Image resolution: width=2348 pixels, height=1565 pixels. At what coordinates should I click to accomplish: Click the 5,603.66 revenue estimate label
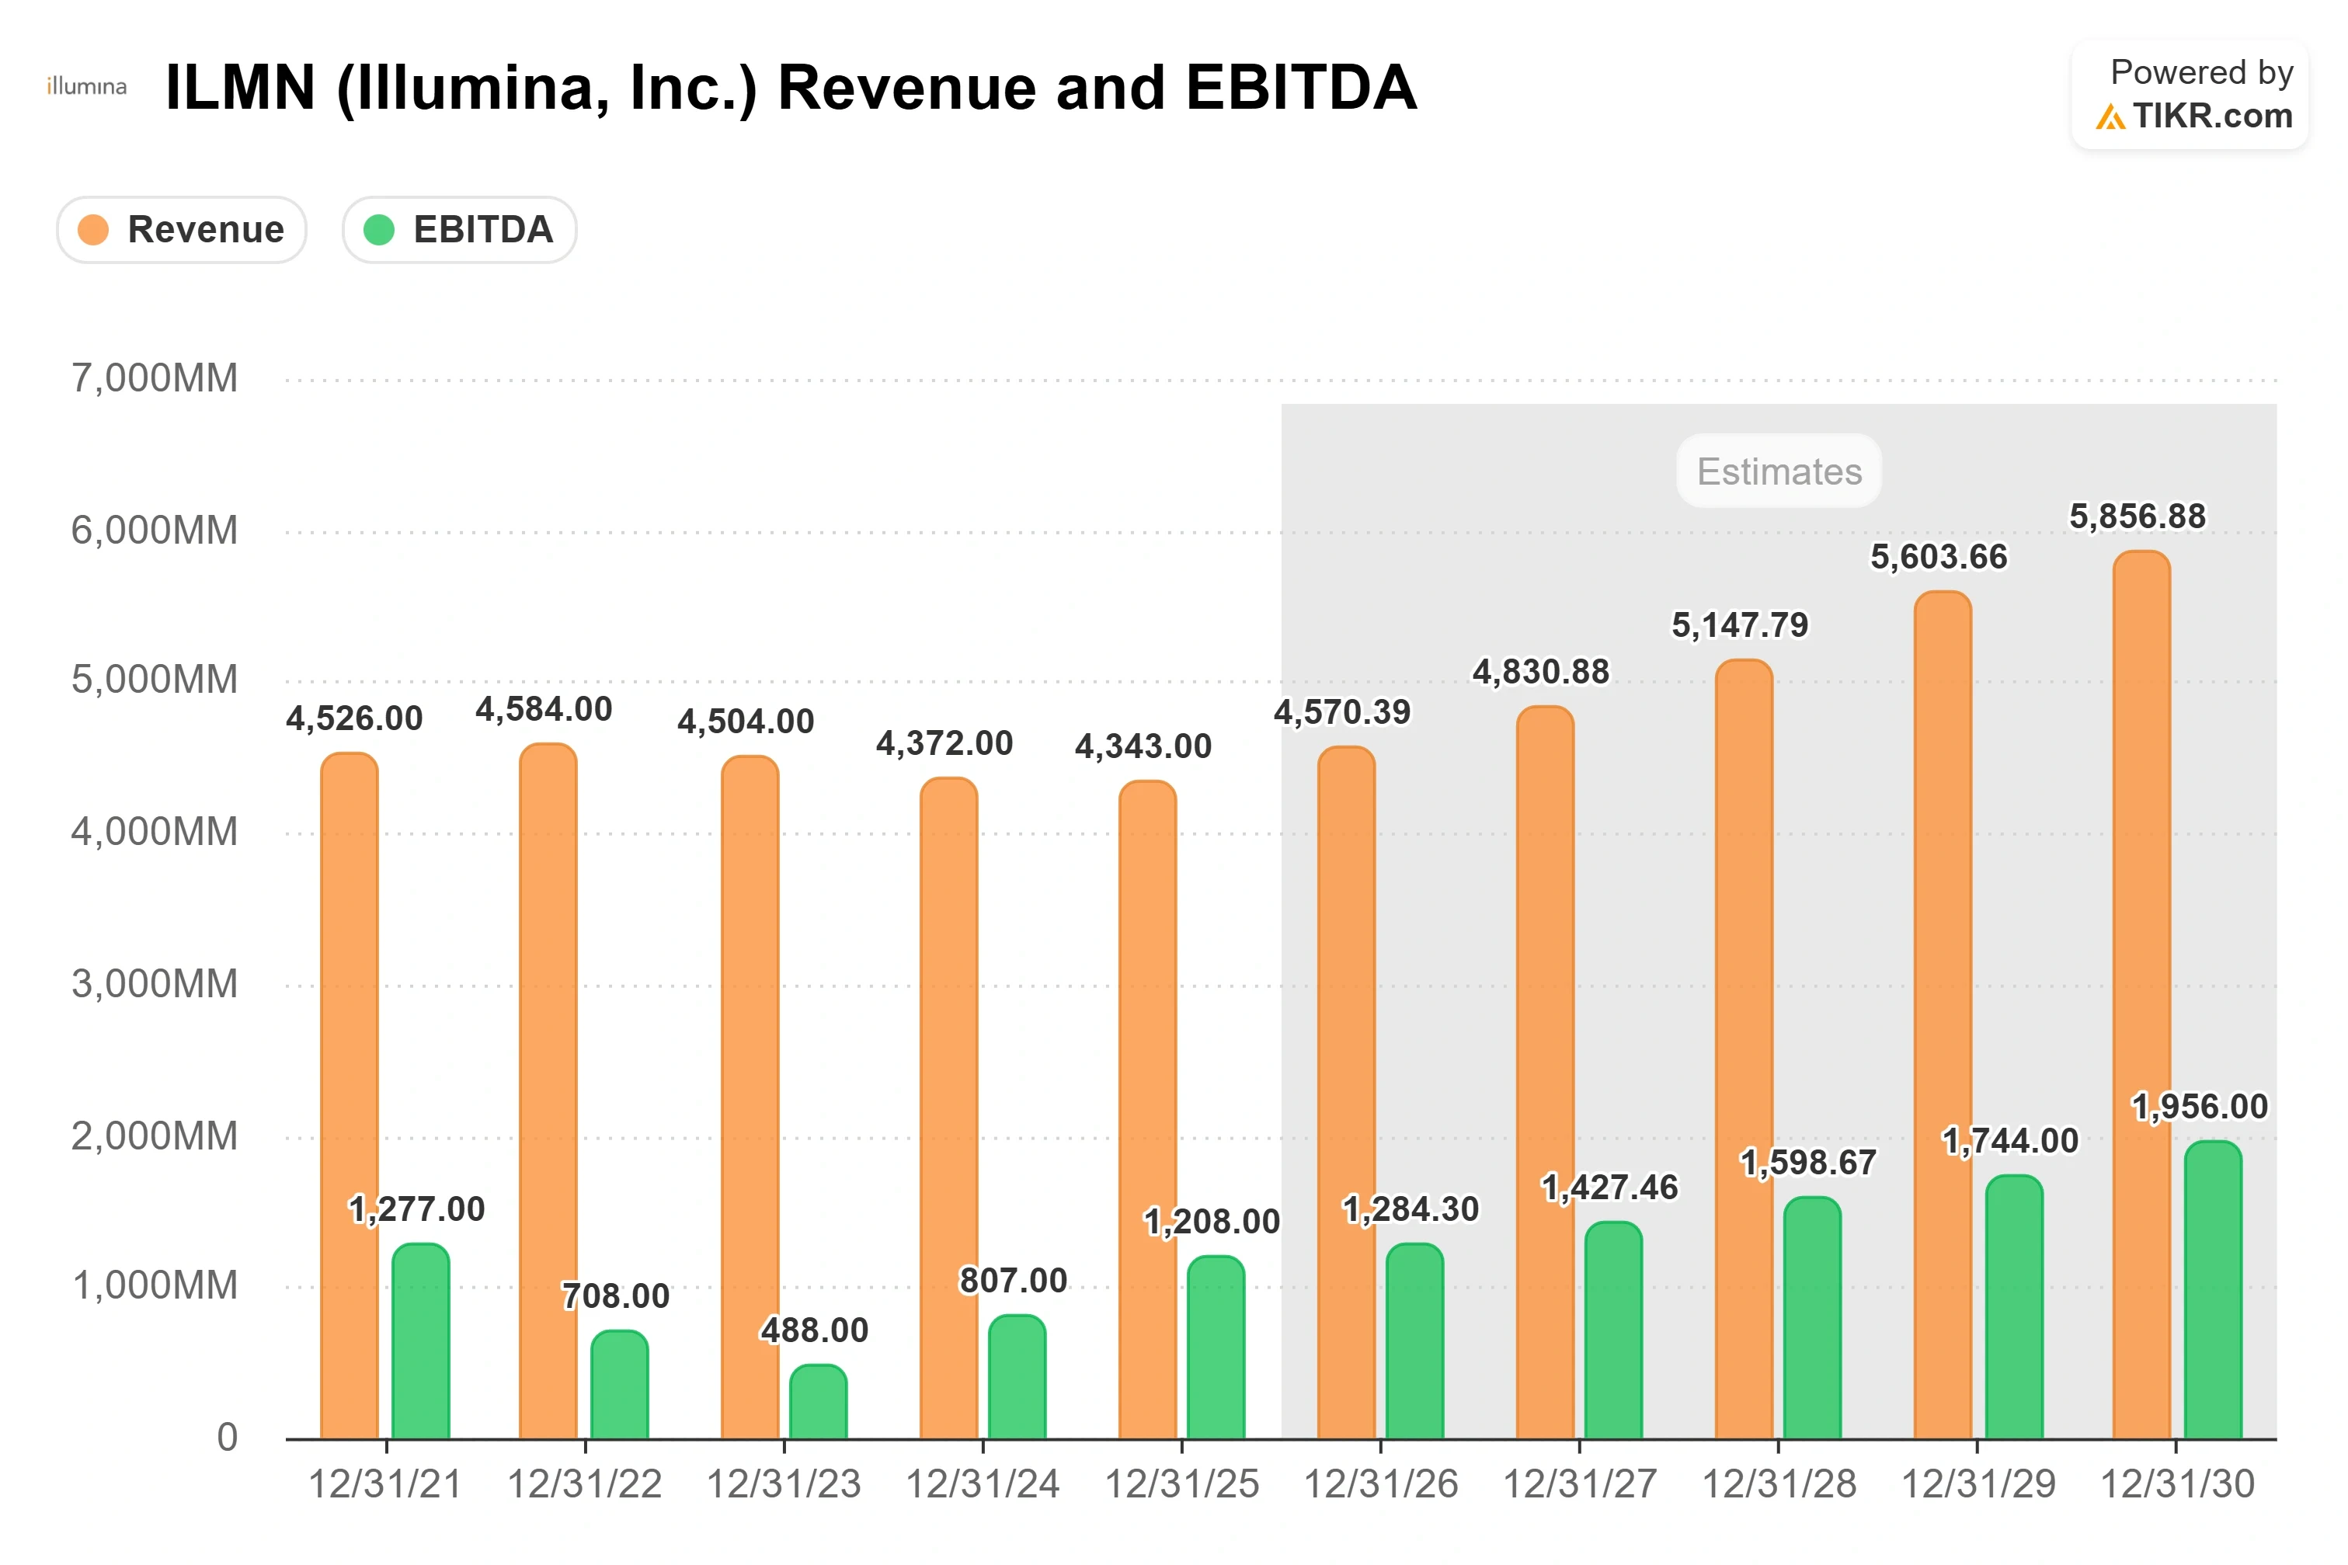tap(1938, 558)
